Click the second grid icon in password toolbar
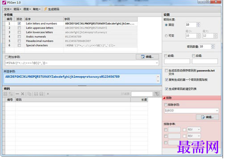This screenshot has width=227, height=161. tap(11, 94)
